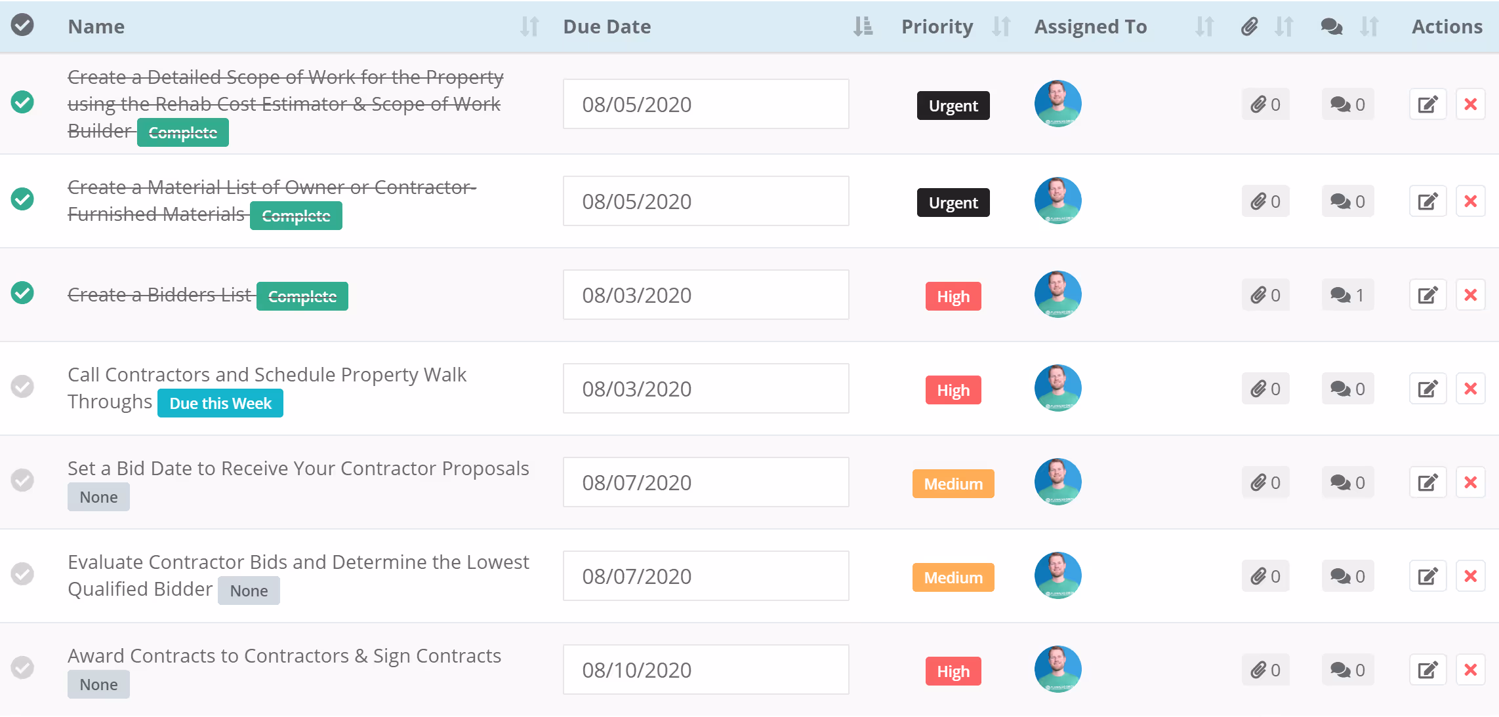This screenshot has width=1499, height=717.
Task: Open attachments for 'Call Contractors' task
Action: 1265,389
